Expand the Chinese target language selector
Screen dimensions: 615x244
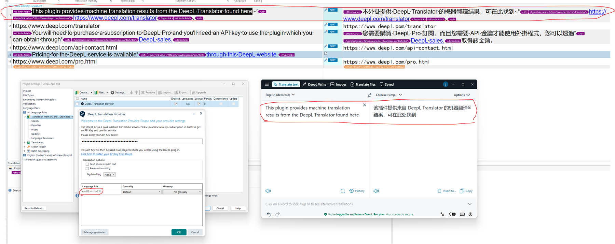click(389, 95)
